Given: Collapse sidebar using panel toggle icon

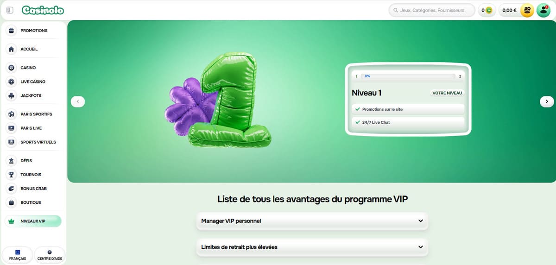Looking at the screenshot, I should coord(10,10).
